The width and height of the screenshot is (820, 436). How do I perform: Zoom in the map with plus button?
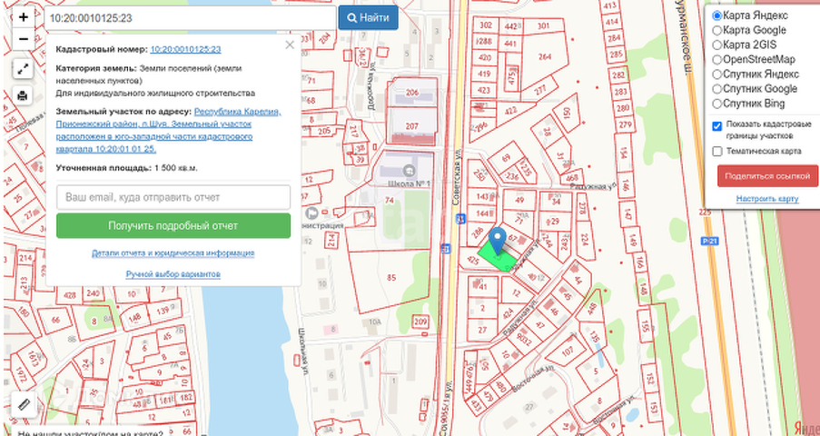point(24,17)
